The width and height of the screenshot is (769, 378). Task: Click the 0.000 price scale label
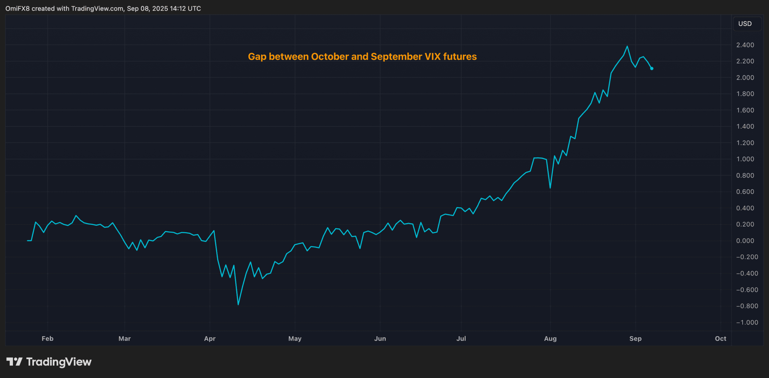coord(745,241)
